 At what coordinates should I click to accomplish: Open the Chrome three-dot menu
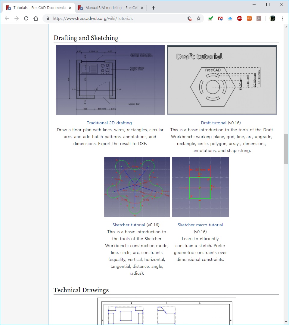click(x=282, y=18)
